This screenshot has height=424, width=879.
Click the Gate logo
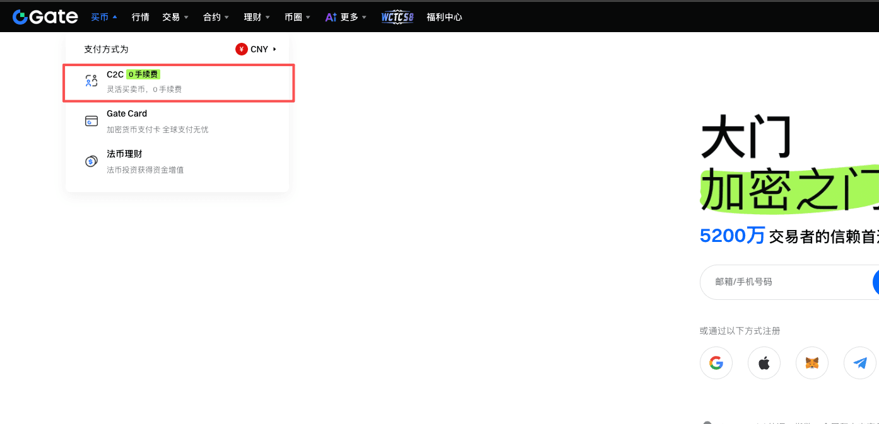pyautogui.click(x=45, y=17)
